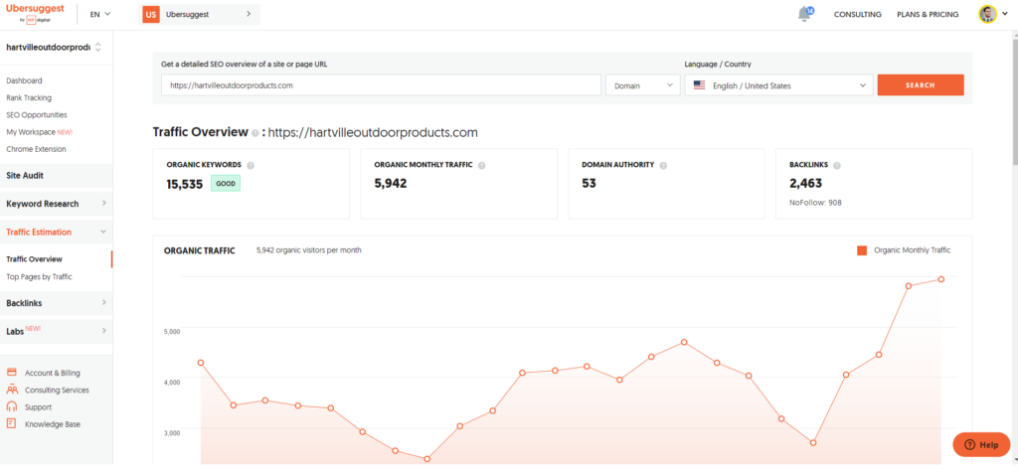Expand the Keyword Research section

[56, 204]
